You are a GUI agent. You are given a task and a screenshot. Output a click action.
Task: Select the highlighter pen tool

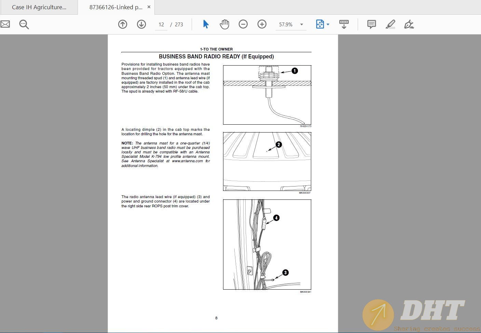coord(390,24)
